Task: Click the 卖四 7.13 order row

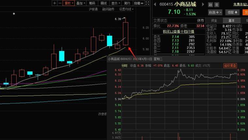Action: pyautogui.click(x=178, y=40)
